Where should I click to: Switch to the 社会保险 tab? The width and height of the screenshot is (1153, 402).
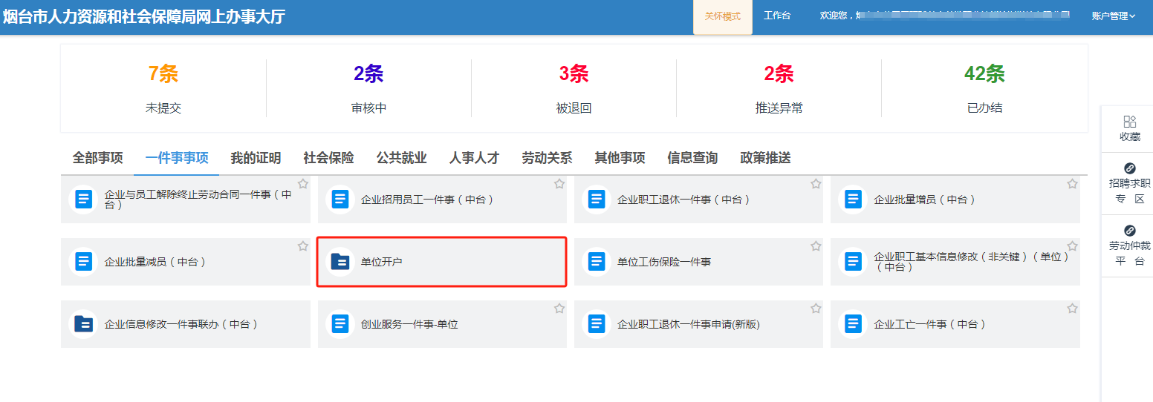[x=328, y=158]
